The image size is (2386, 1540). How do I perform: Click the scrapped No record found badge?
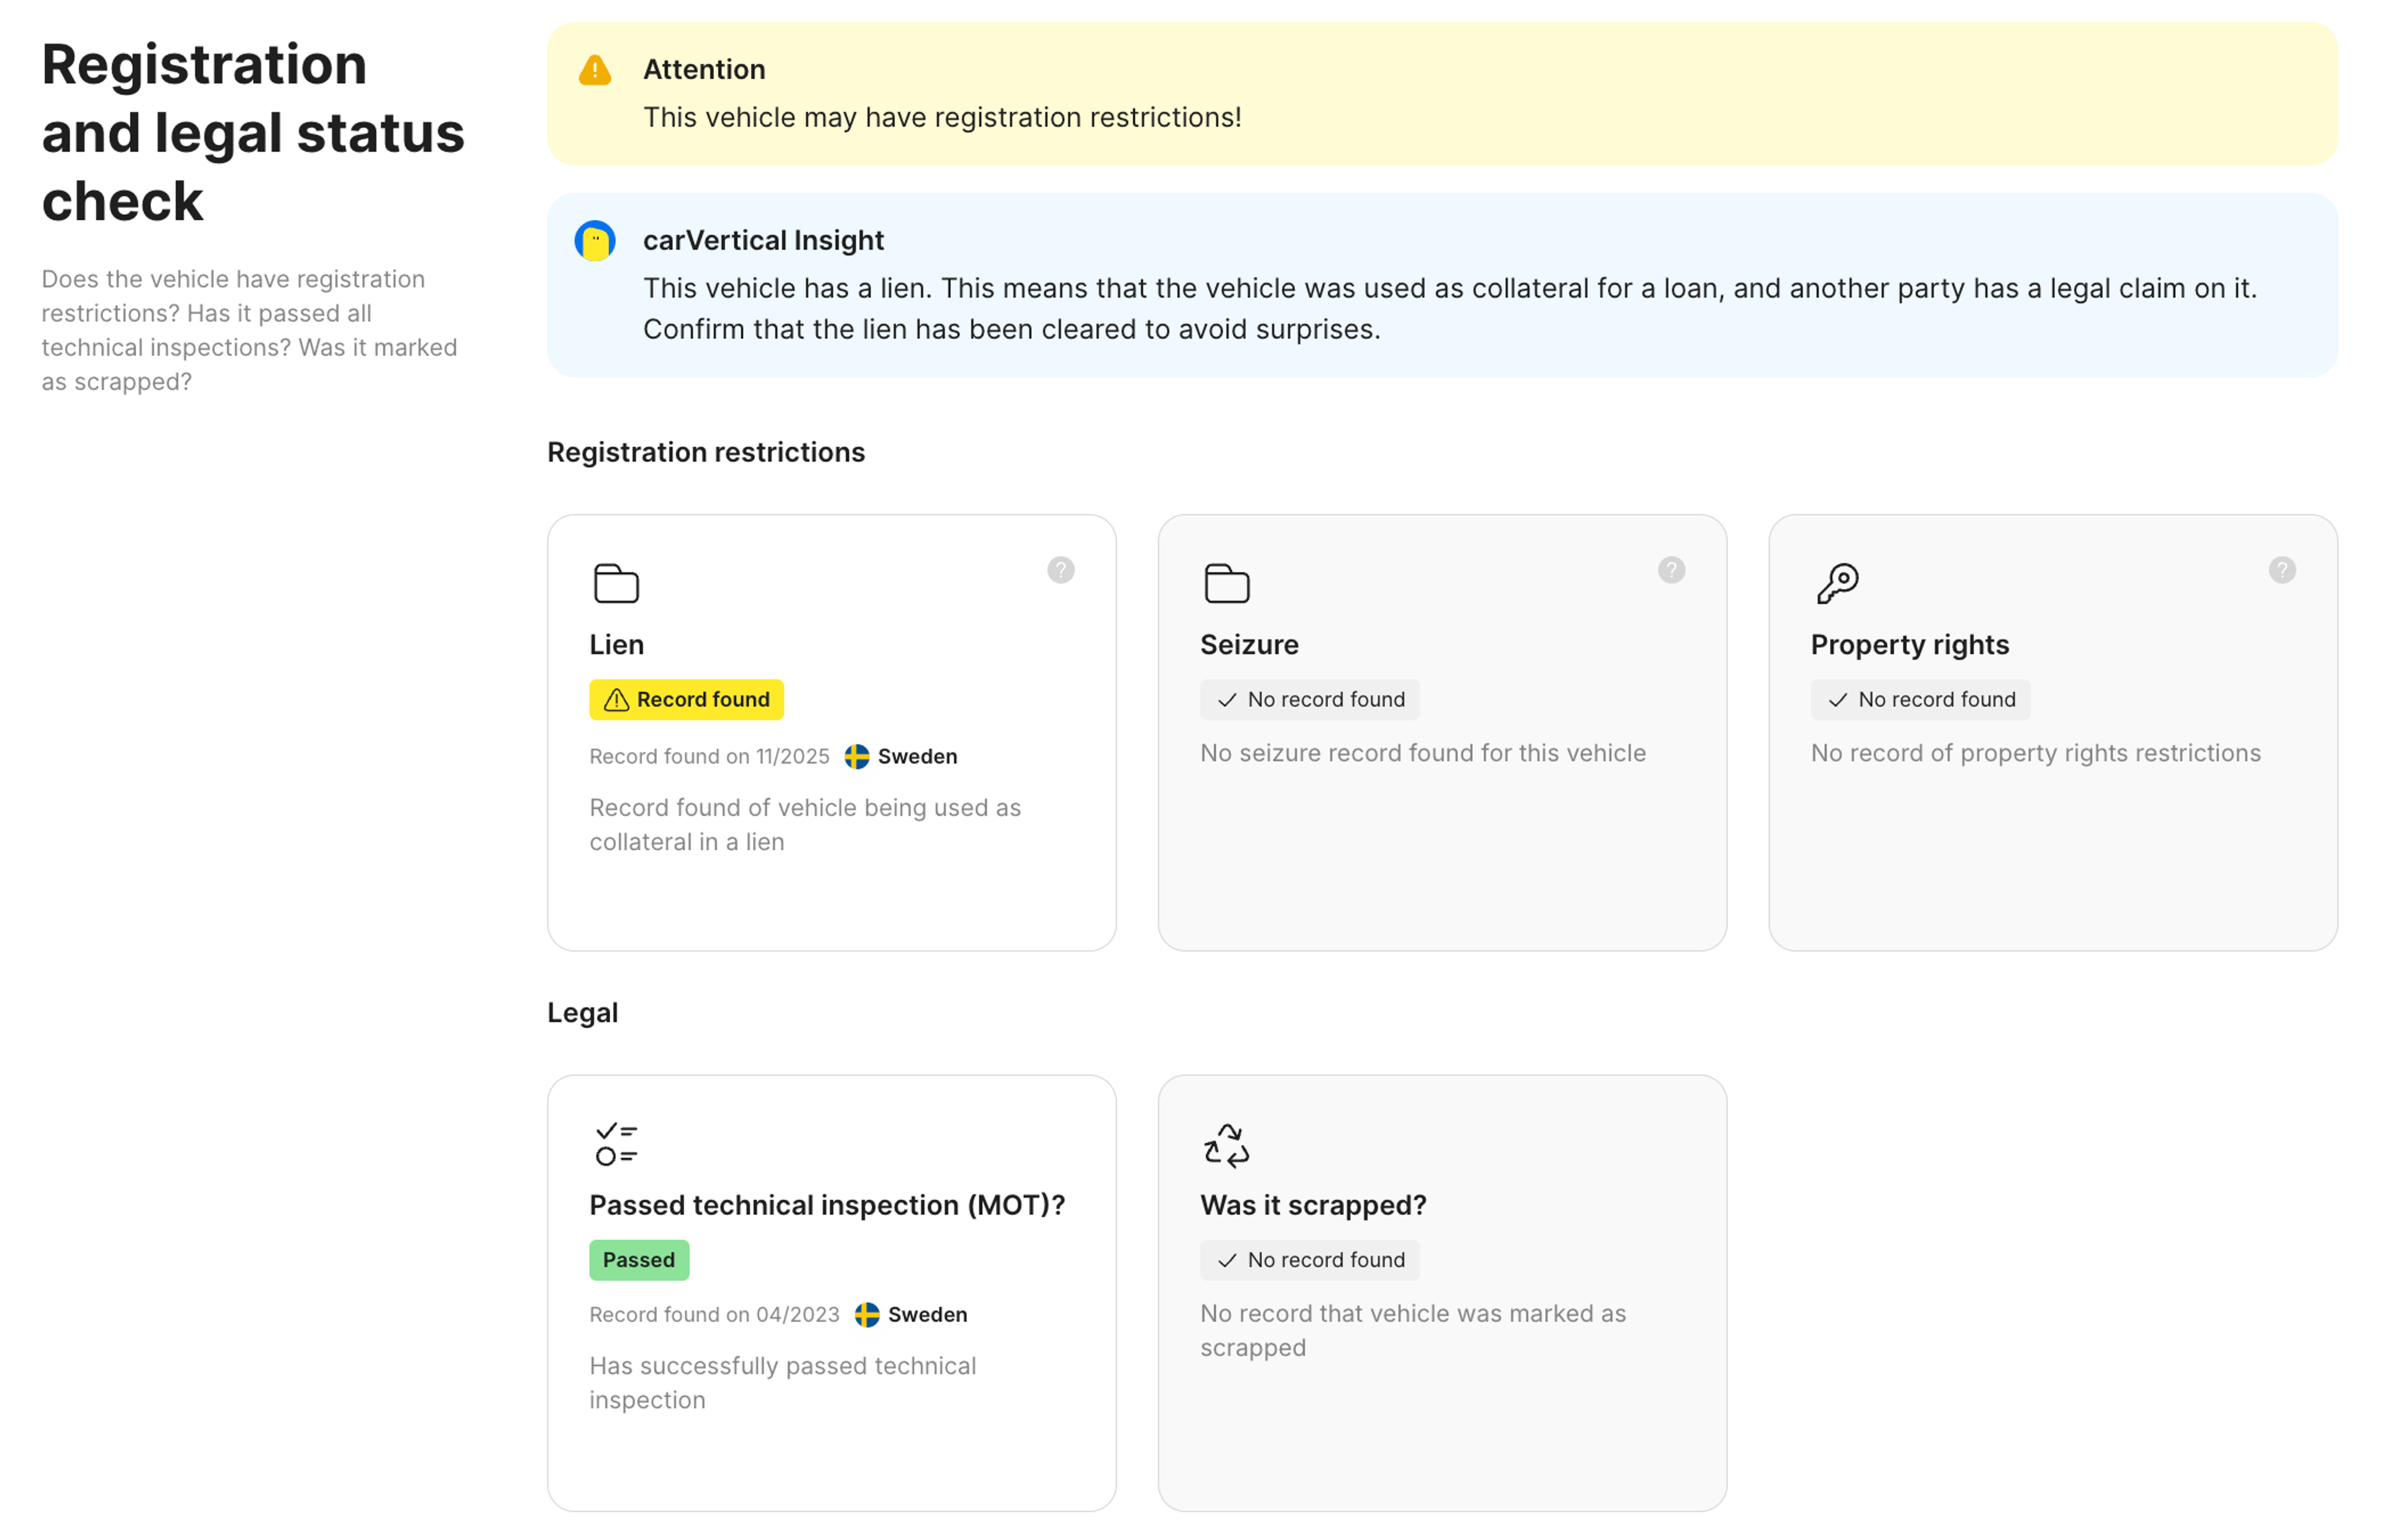tap(1309, 1260)
